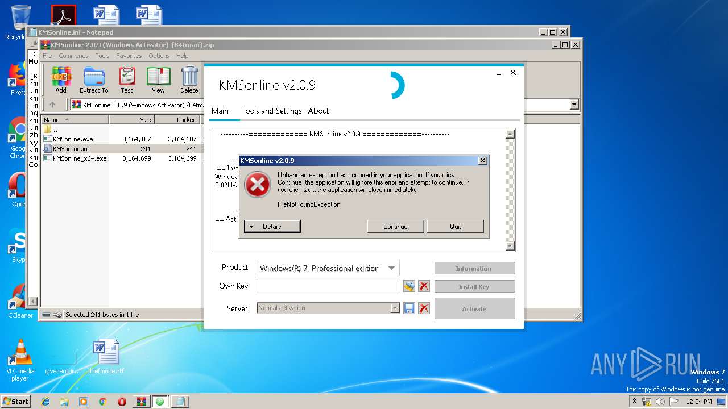Switch to Tools and Settings tab
Image resolution: width=728 pixels, height=409 pixels.
pyautogui.click(x=271, y=111)
